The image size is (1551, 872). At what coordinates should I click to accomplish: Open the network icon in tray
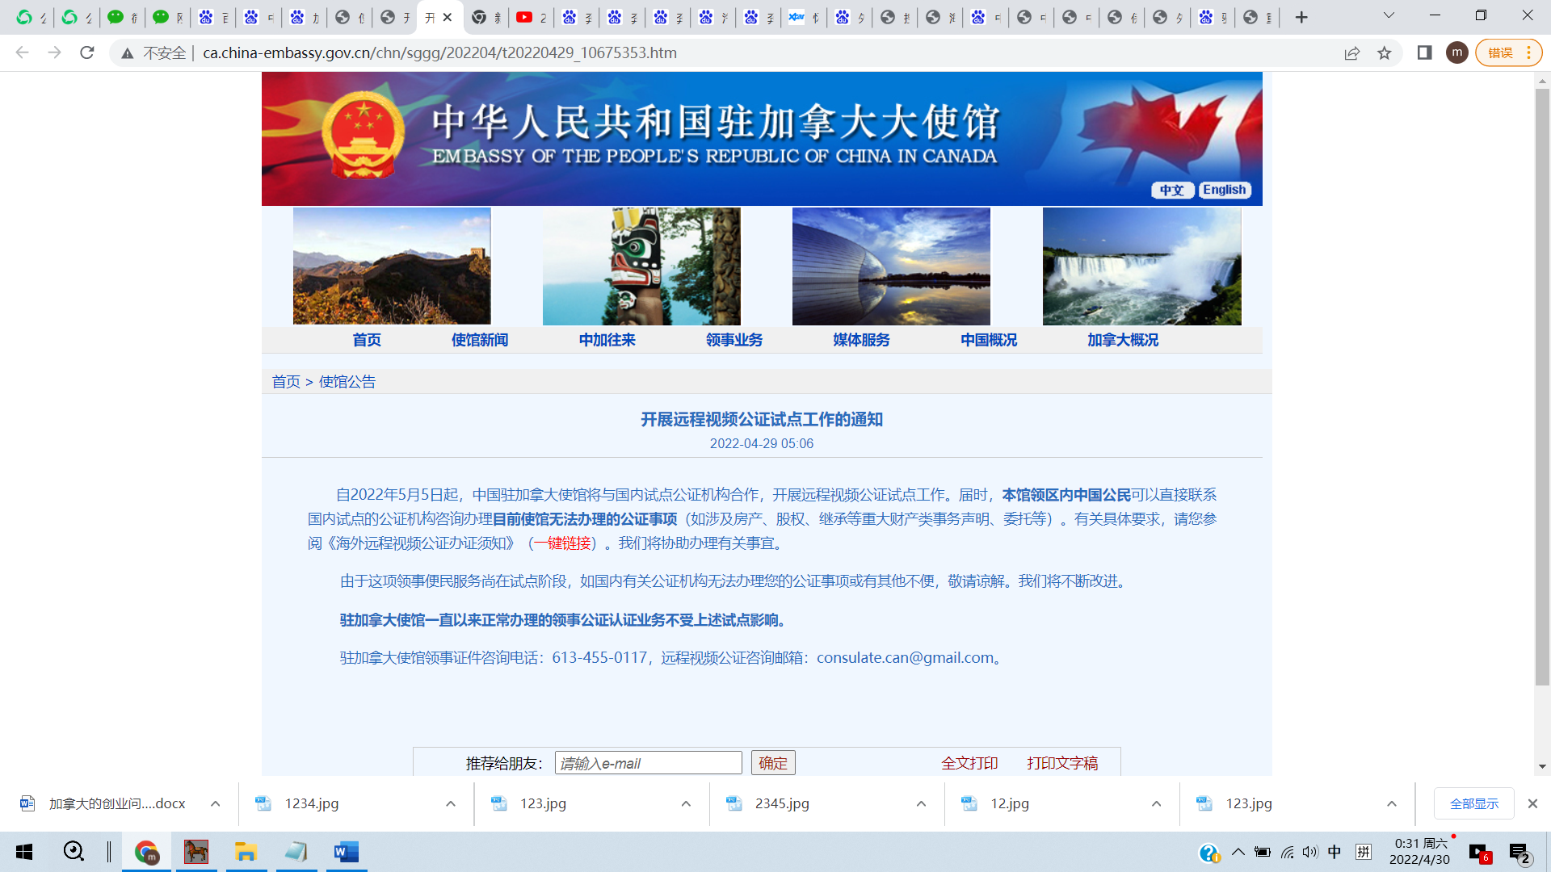click(x=1287, y=852)
